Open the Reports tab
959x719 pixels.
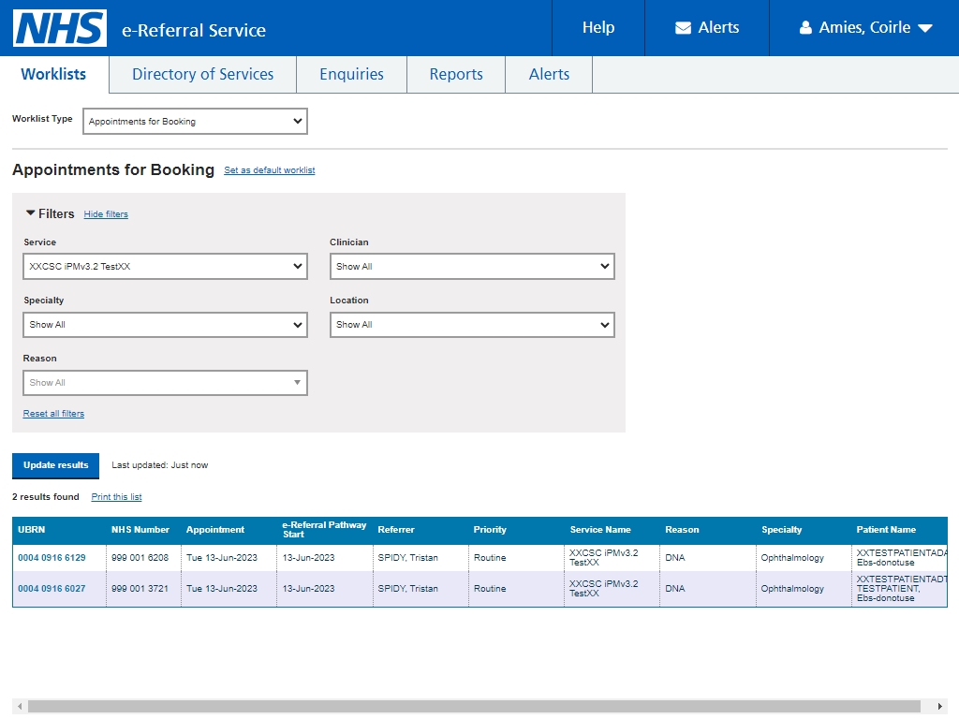[x=456, y=75]
